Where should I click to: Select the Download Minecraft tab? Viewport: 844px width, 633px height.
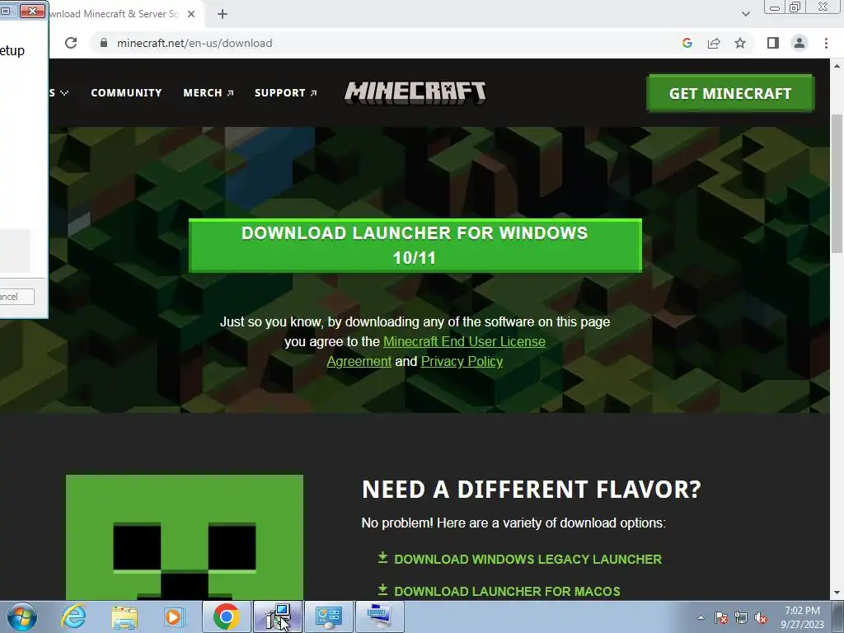point(114,14)
